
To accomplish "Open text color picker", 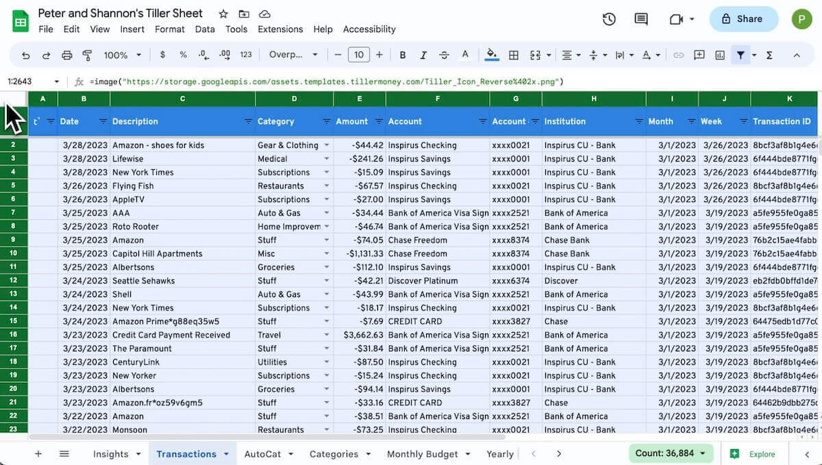I will pos(465,55).
